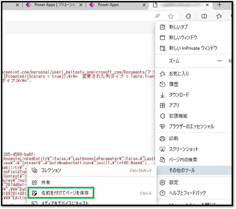This screenshot has width=236, height=209.
Task: Click the gear icon beside 設定
Action: (x=162, y=183)
